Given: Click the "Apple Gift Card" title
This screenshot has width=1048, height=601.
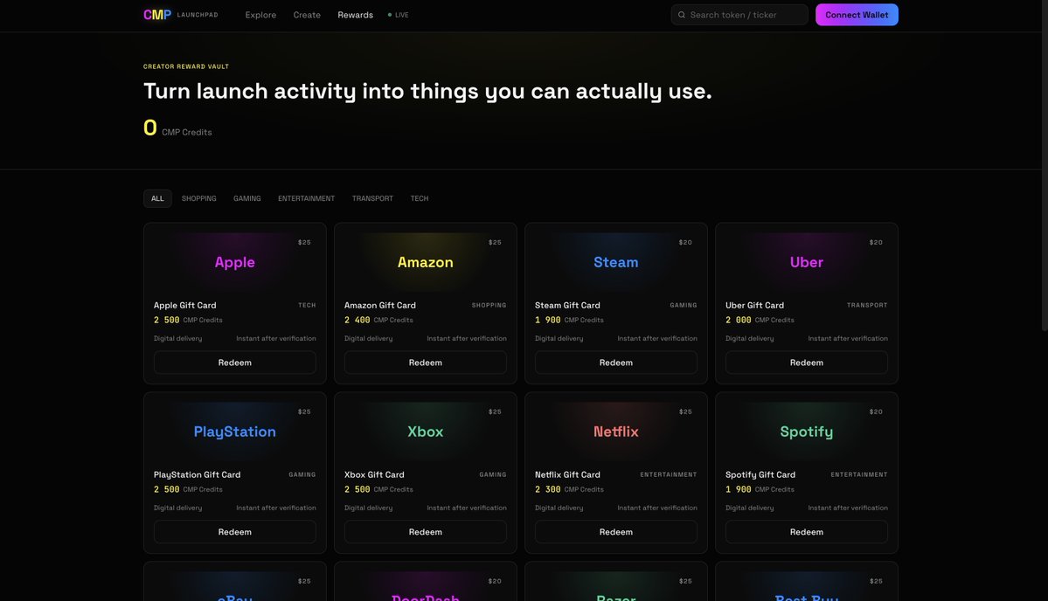Looking at the screenshot, I should [185, 305].
